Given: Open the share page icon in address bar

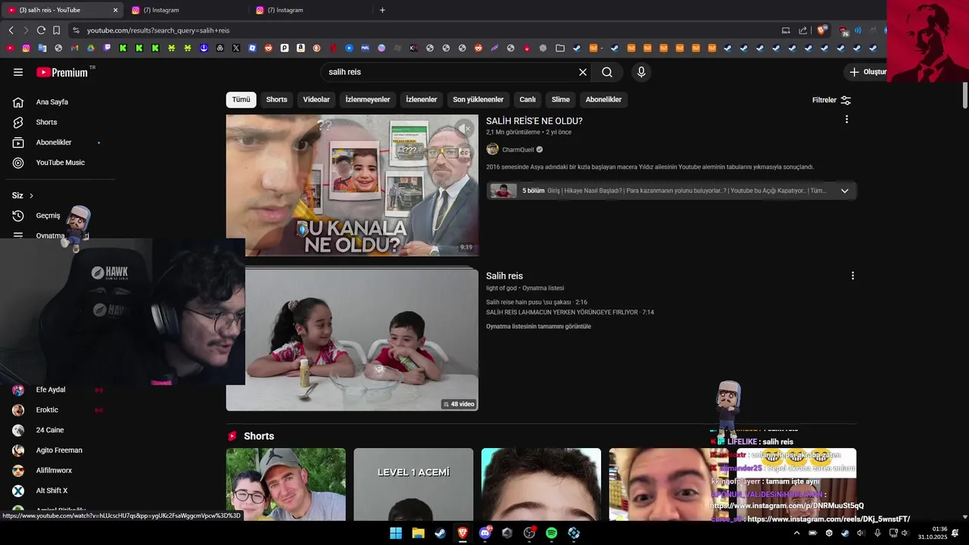Looking at the screenshot, I should 803,30.
